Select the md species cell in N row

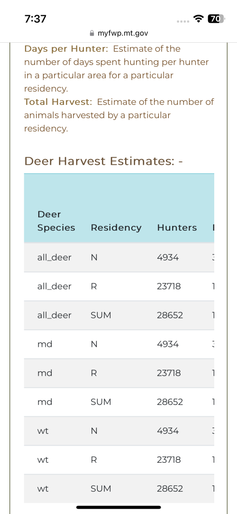pos(45,344)
